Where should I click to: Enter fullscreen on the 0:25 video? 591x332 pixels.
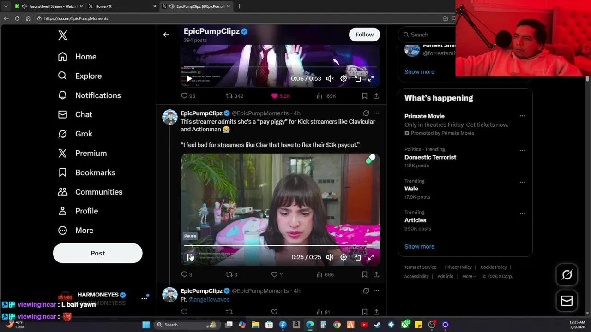pos(371,257)
